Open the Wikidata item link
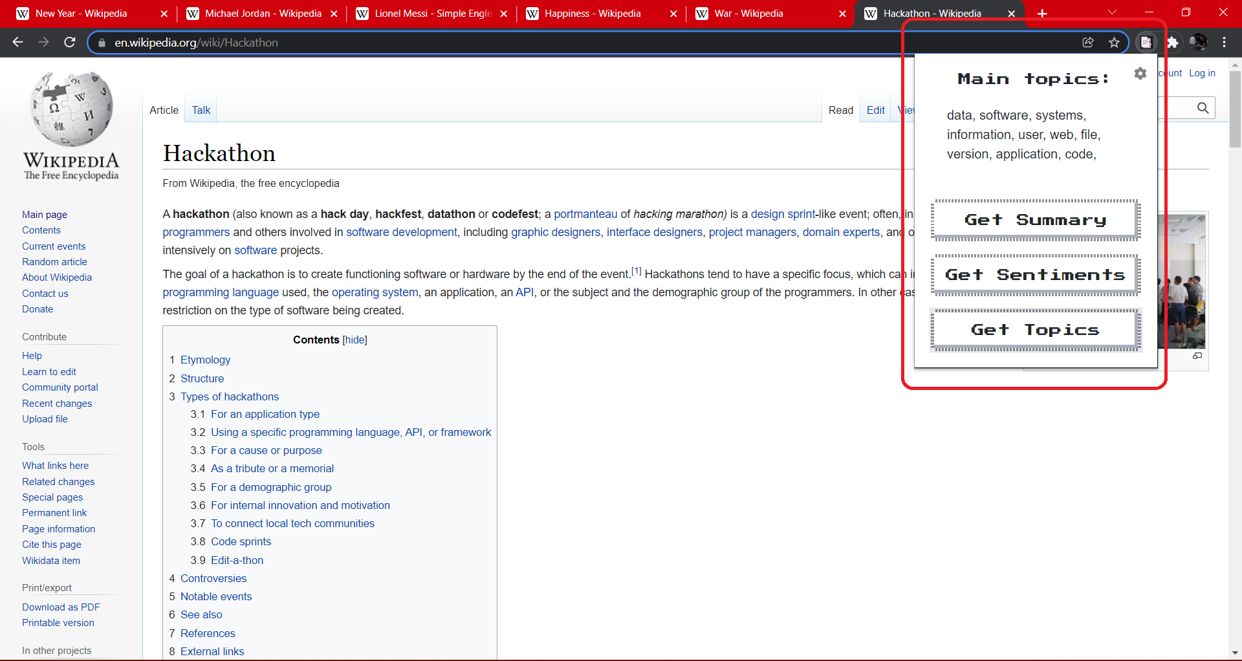Image resolution: width=1242 pixels, height=661 pixels. (x=51, y=561)
